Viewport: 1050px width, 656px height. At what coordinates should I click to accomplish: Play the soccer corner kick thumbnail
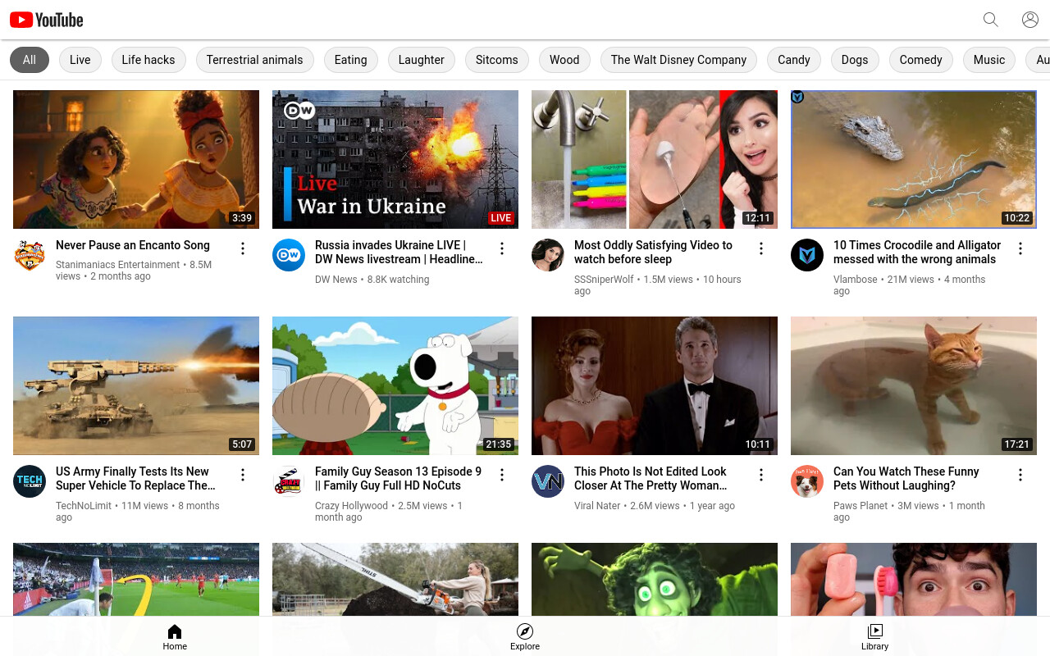coord(136,579)
